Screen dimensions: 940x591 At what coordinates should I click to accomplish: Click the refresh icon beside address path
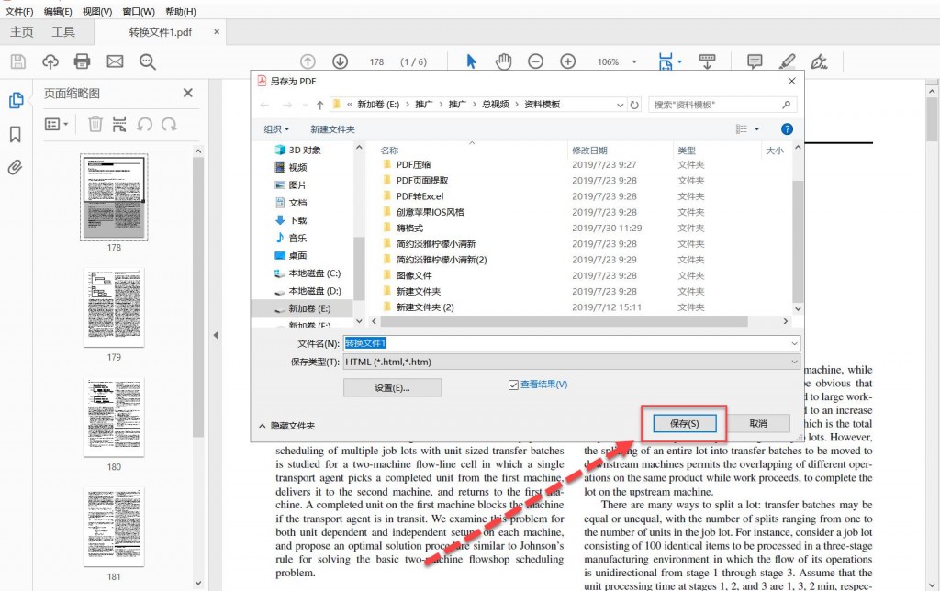point(634,105)
